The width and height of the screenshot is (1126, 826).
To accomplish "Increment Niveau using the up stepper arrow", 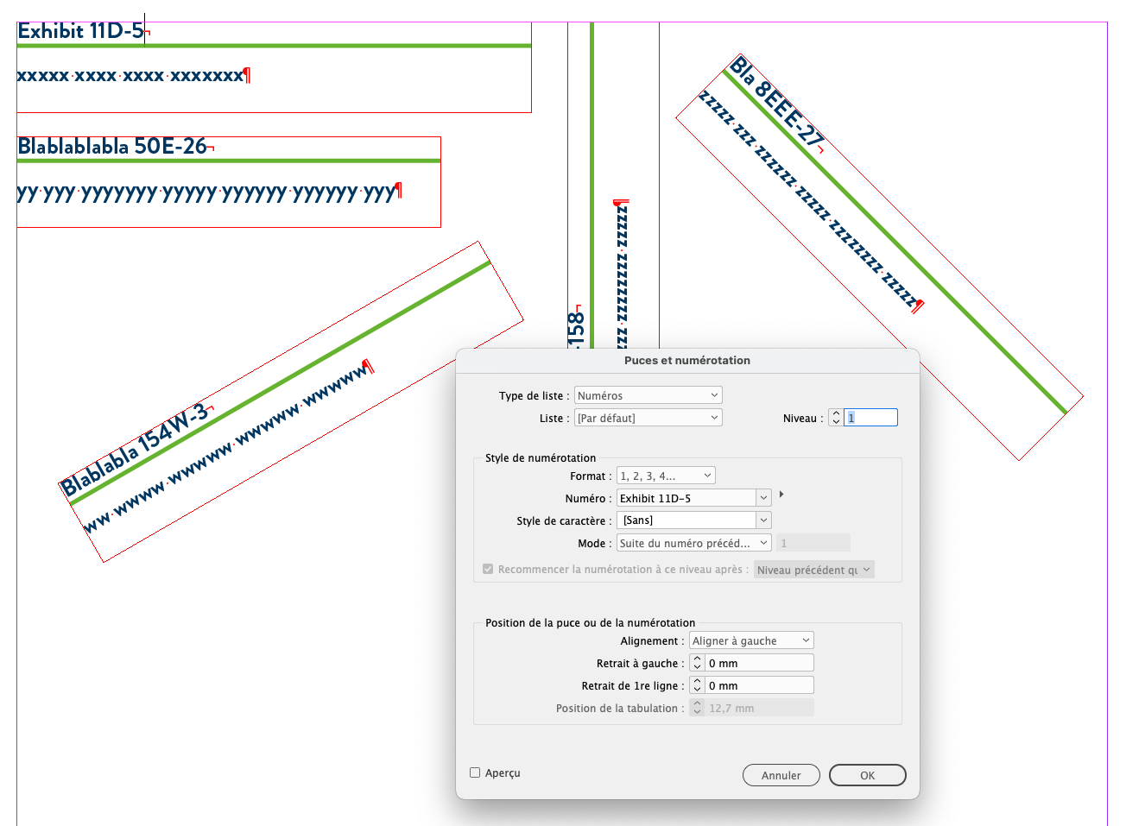I will tap(835, 413).
